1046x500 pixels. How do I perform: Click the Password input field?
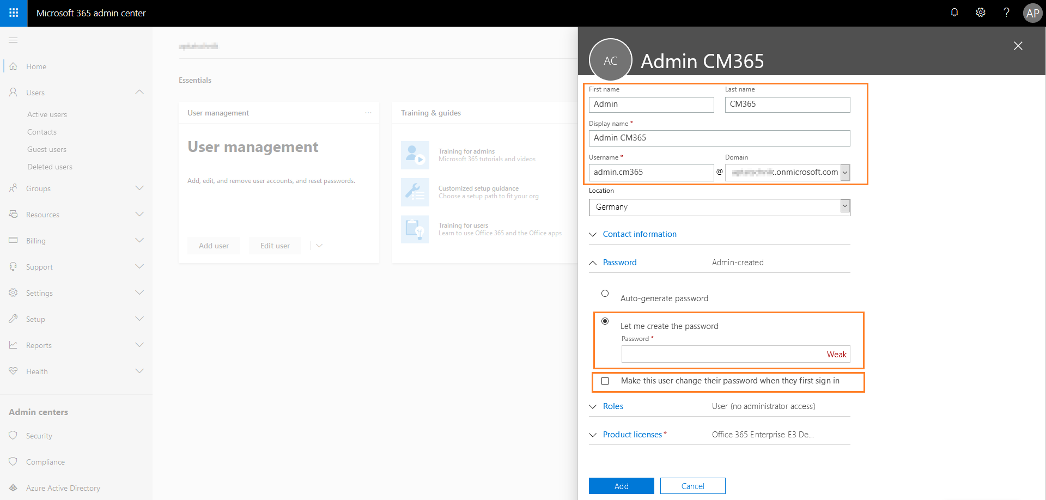[736, 354]
